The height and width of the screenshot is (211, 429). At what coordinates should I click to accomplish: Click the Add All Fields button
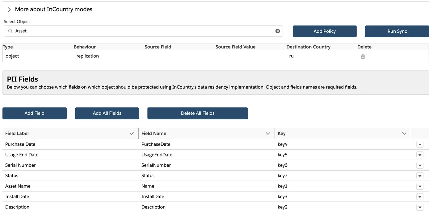click(107, 113)
